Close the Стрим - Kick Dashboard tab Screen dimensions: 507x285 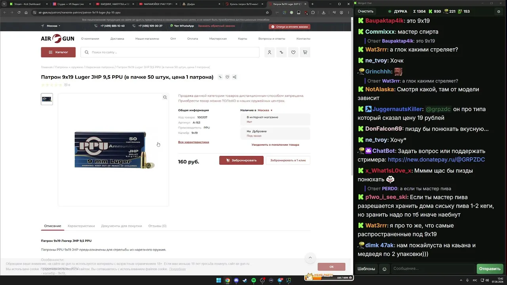tap(47, 4)
